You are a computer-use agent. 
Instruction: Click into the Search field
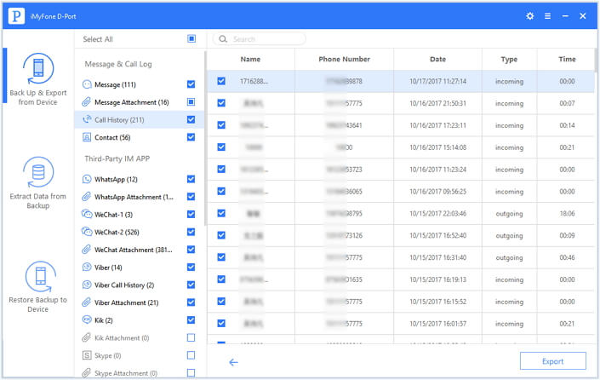[x=266, y=39]
